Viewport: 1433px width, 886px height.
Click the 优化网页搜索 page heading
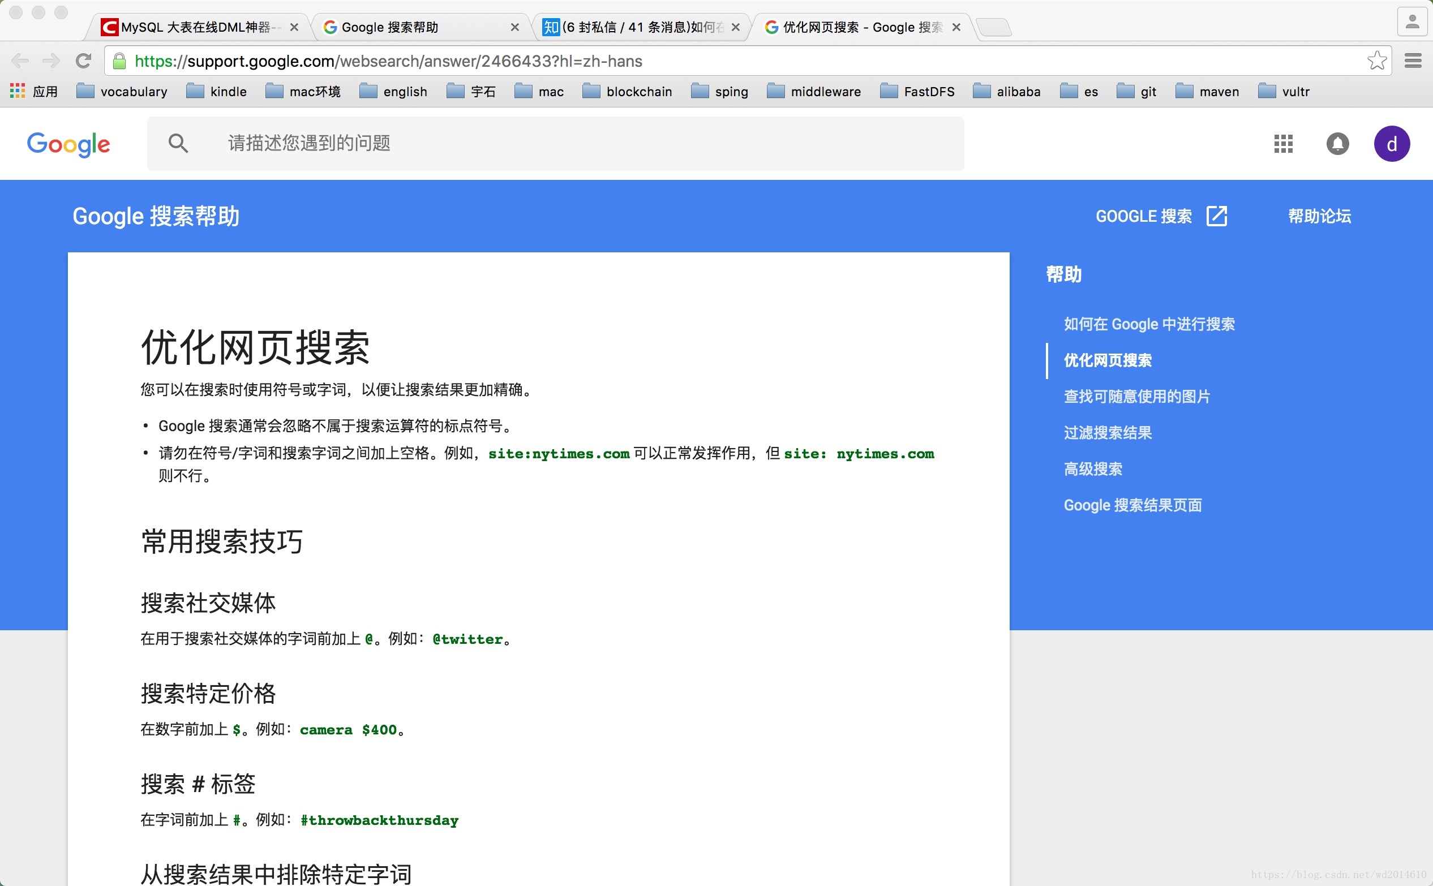coord(255,347)
